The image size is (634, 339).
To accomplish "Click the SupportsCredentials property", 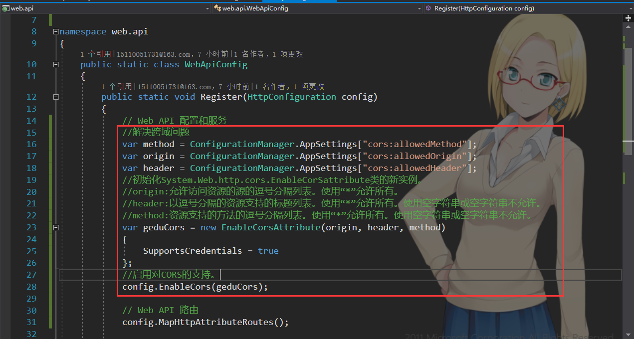I will [193, 251].
